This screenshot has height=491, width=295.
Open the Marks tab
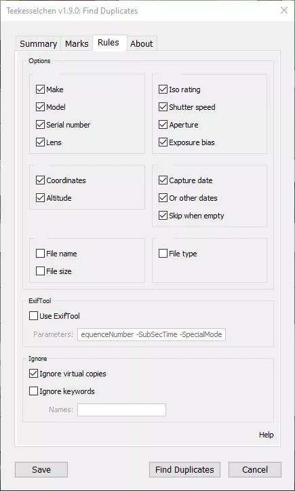(x=77, y=44)
